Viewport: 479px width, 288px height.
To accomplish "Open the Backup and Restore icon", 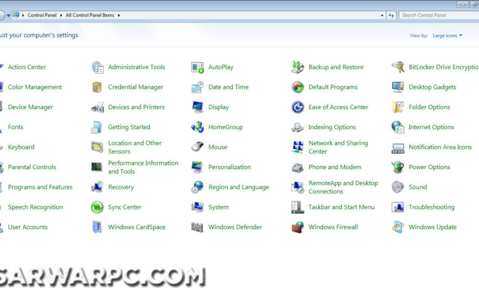I will tap(298, 67).
